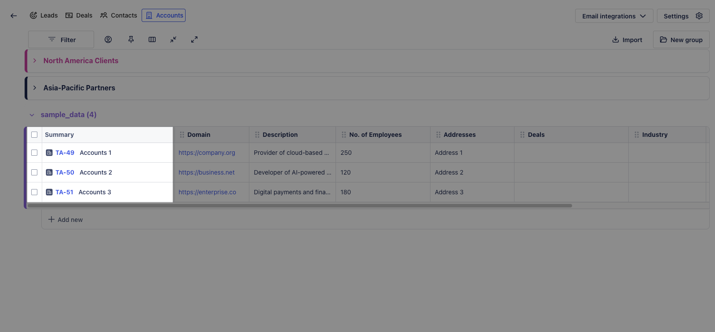
Task: Open the columns layout icon
Action: [x=152, y=39]
